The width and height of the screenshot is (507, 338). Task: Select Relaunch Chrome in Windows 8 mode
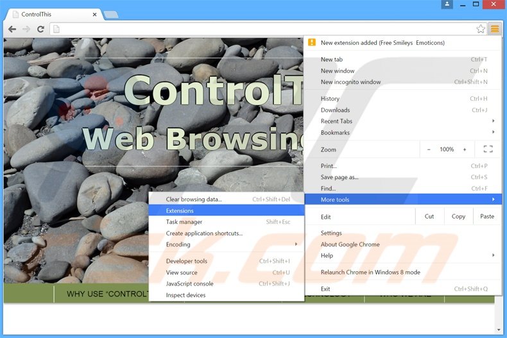point(403,273)
